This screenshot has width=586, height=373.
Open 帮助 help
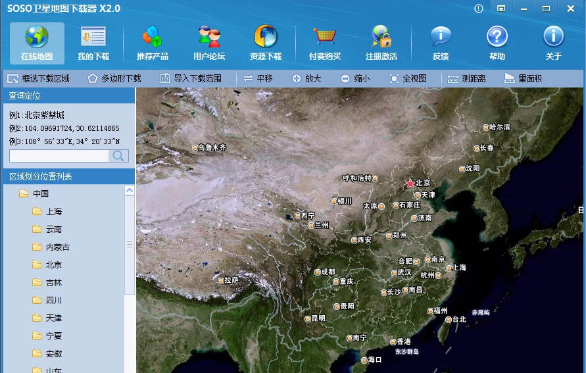(497, 43)
